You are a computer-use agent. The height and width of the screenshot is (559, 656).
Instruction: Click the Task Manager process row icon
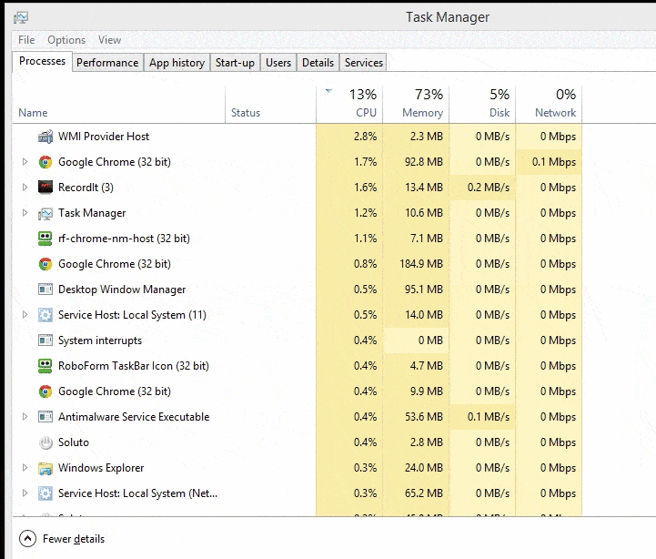(45, 213)
